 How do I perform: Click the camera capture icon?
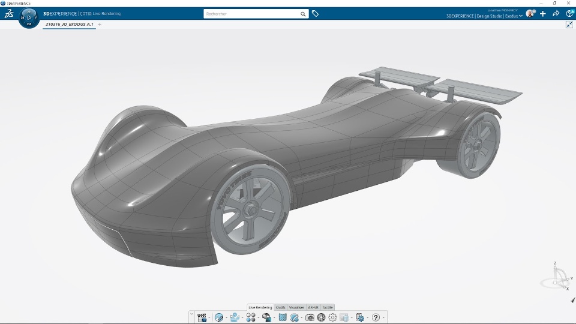310,317
